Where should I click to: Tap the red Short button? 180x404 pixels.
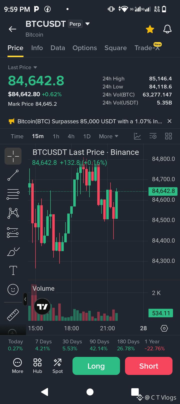149,366
